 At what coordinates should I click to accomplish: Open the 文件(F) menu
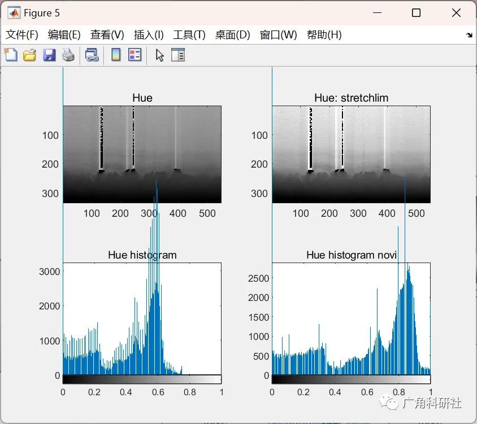22,34
